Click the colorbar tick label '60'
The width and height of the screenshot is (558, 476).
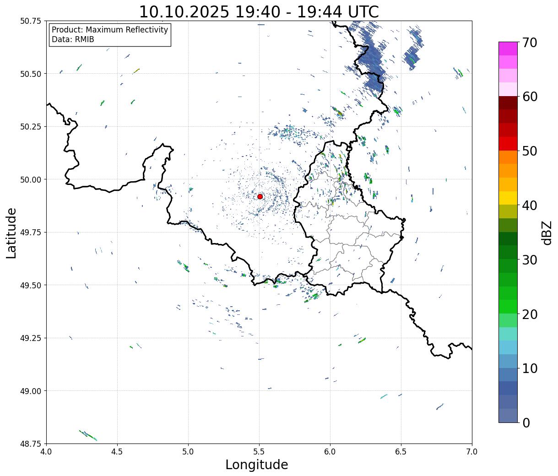530,97
